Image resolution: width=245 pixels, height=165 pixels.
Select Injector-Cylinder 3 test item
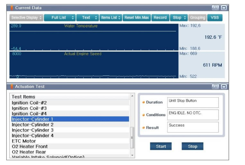coord(70,130)
